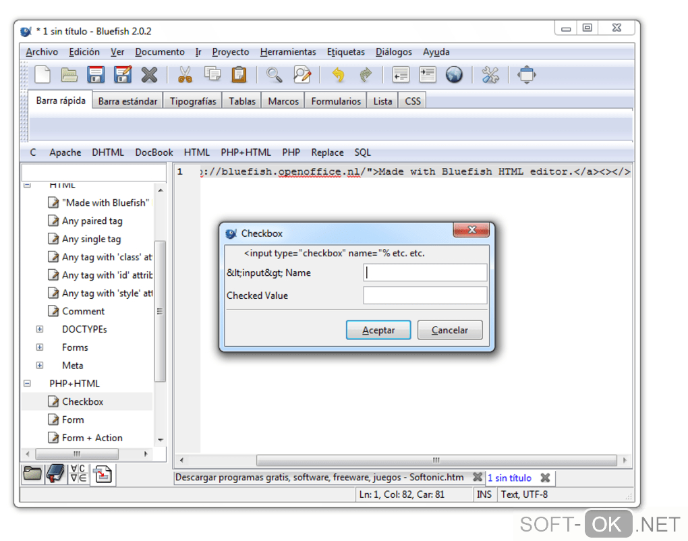
Task: Click the Find magnifier icon
Action: click(275, 75)
